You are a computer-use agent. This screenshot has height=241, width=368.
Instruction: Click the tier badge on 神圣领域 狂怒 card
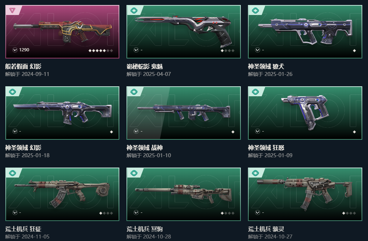(x=255, y=92)
